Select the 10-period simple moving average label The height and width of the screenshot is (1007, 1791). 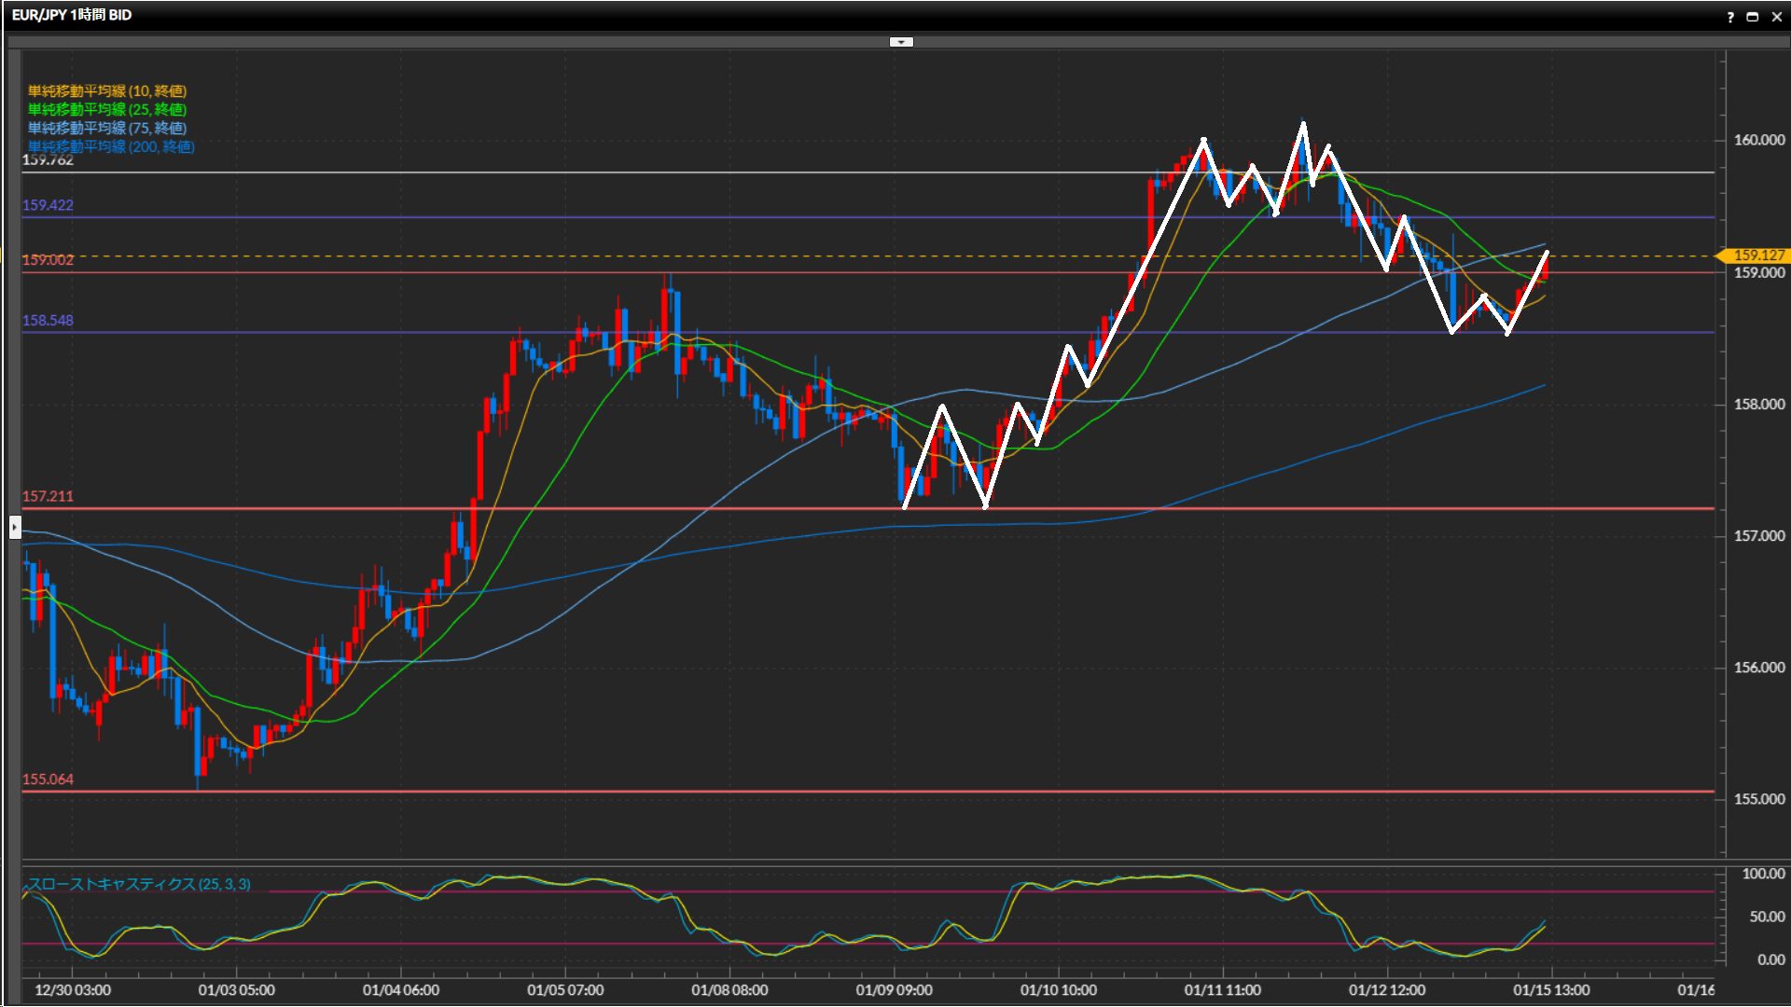click(107, 90)
